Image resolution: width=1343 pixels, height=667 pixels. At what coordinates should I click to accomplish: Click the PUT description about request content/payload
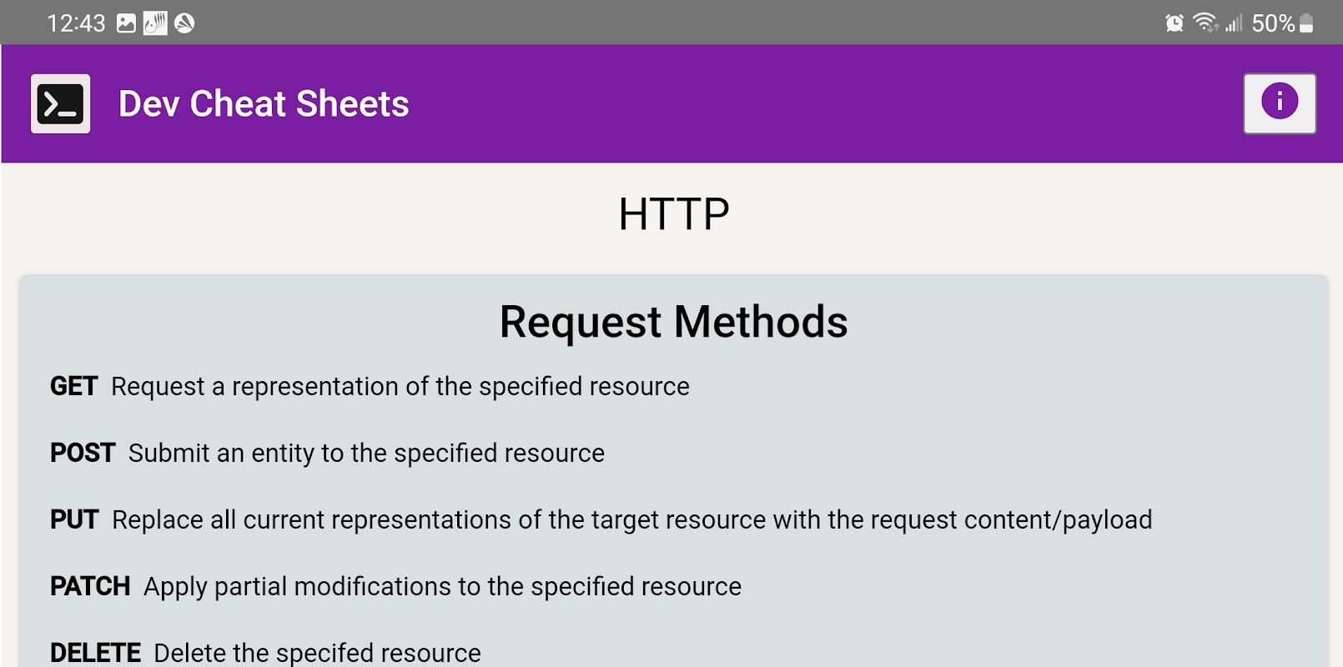(x=631, y=520)
